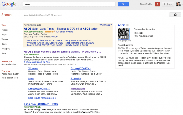Click the ASOS link in the ad's +1 line

tap(55, 37)
